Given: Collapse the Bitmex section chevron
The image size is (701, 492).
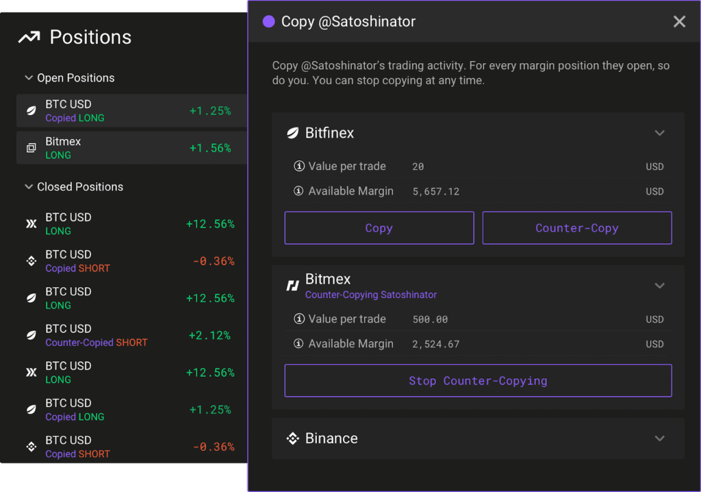Looking at the screenshot, I should 659,286.
